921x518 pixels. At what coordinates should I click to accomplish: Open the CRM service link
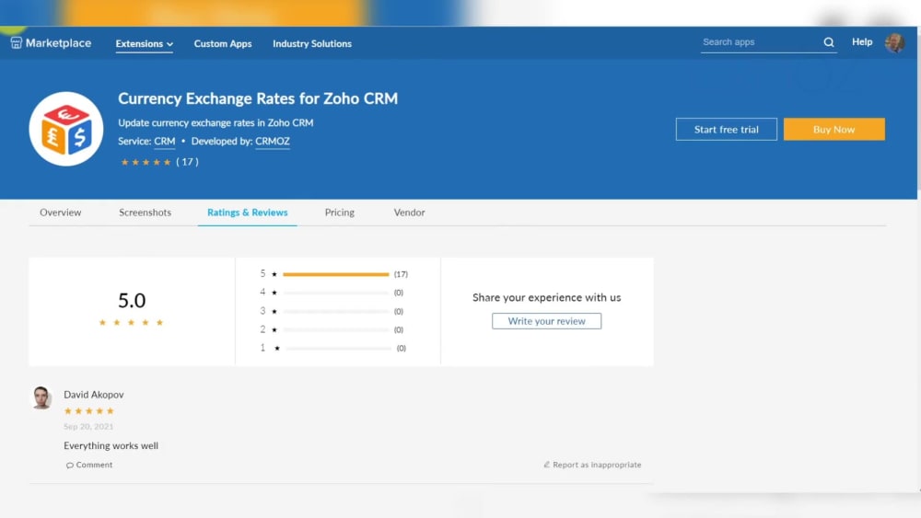(165, 142)
